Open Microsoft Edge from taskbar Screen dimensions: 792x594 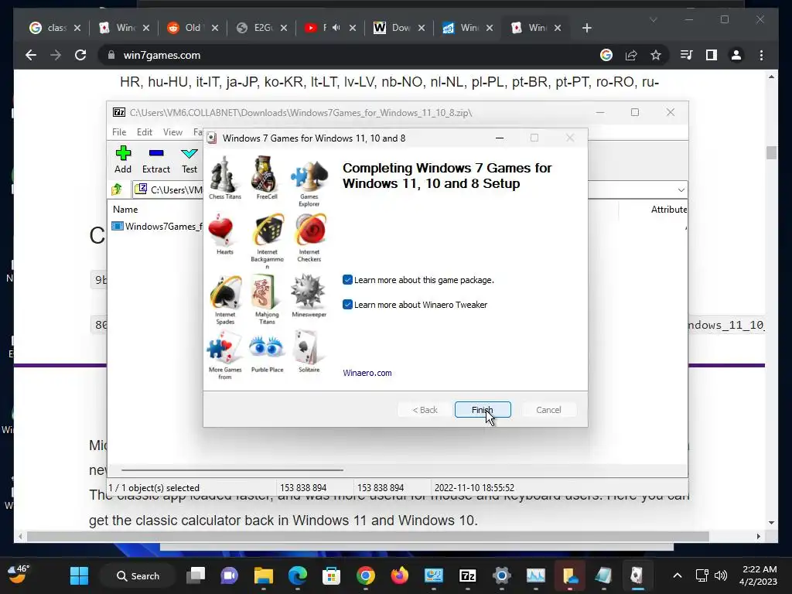(x=298, y=575)
